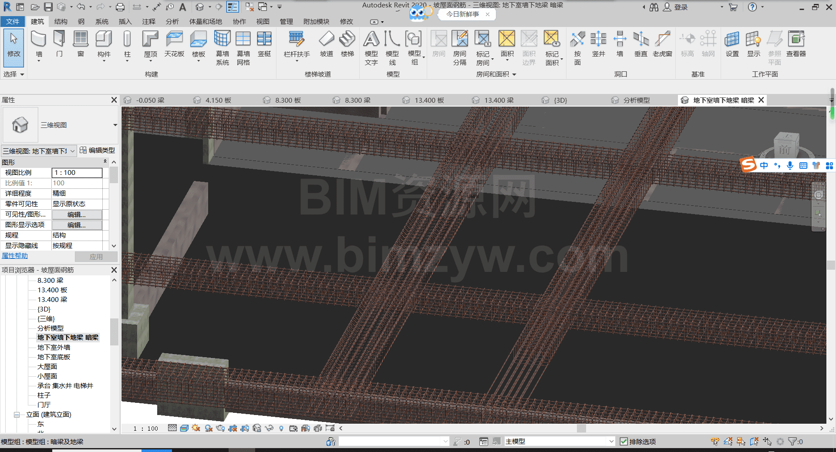Switch to the Manage (管理) ribbon tab
Image resolution: width=836 pixels, height=452 pixels.
coord(286,21)
